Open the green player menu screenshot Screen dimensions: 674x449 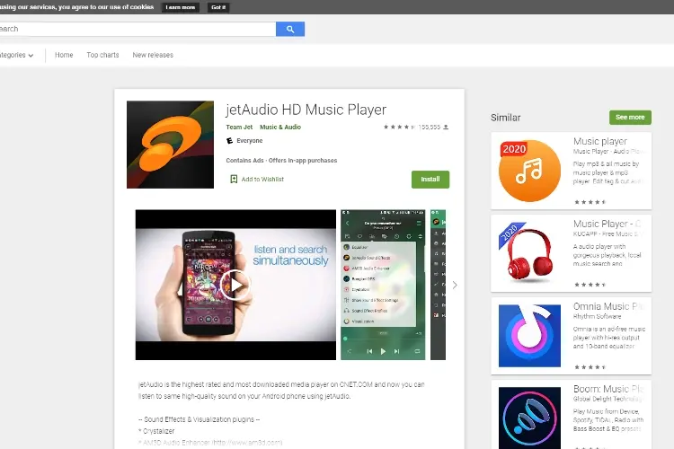[x=383, y=285]
